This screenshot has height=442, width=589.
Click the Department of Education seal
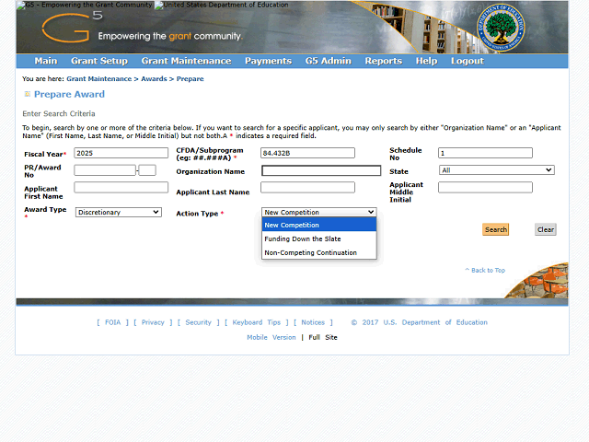pyautogui.click(x=501, y=28)
